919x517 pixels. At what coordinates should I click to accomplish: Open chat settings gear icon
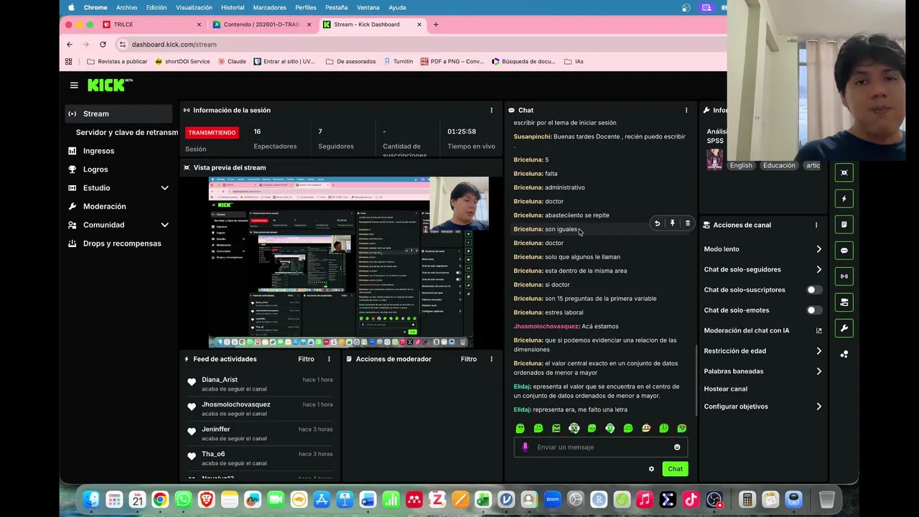tap(651, 469)
